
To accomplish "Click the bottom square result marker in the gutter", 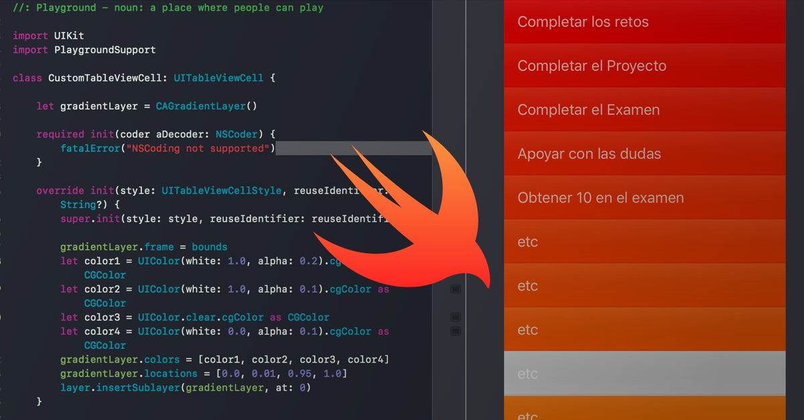I will tap(456, 331).
